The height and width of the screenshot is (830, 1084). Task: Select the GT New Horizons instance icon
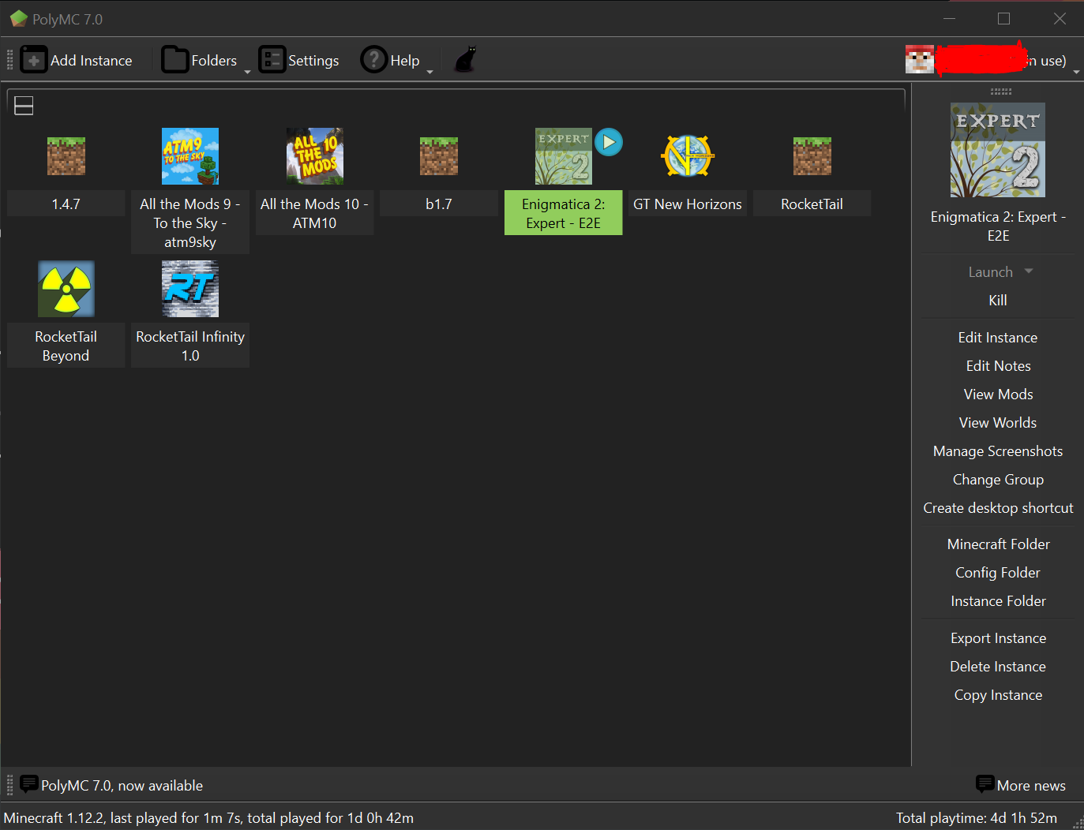[x=688, y=156]
